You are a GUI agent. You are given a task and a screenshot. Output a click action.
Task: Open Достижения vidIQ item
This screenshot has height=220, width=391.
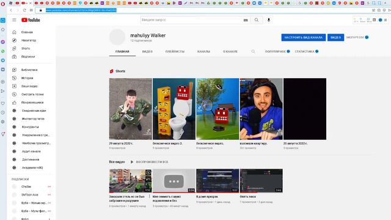click(x=31, y=159)
